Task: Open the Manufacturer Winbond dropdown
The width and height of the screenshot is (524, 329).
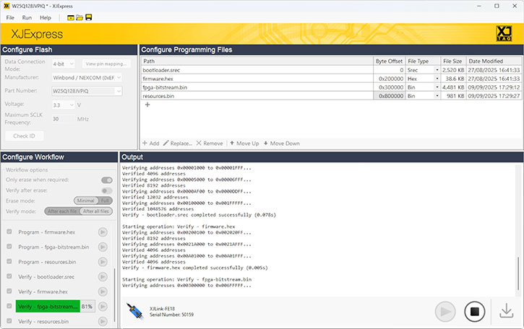Action: point(87,78)
